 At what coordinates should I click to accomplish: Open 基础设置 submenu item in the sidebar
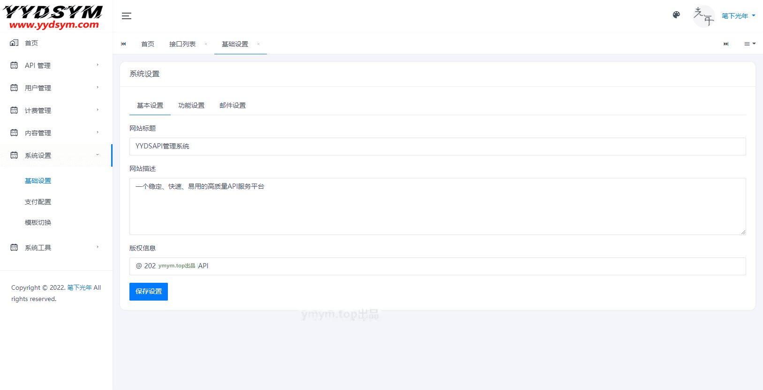(38, 181)
